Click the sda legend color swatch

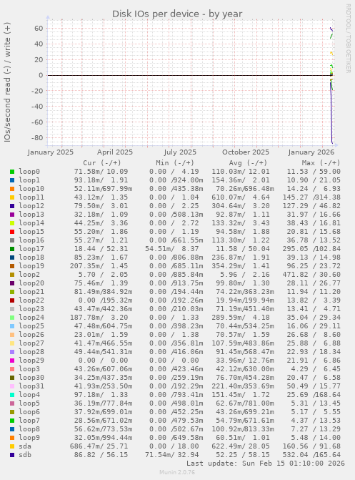point(12,446)
